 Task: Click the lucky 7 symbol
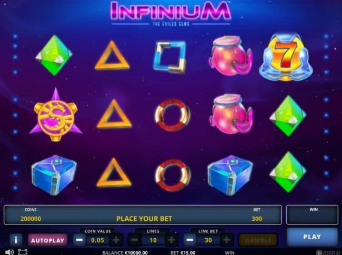[286, 57]
